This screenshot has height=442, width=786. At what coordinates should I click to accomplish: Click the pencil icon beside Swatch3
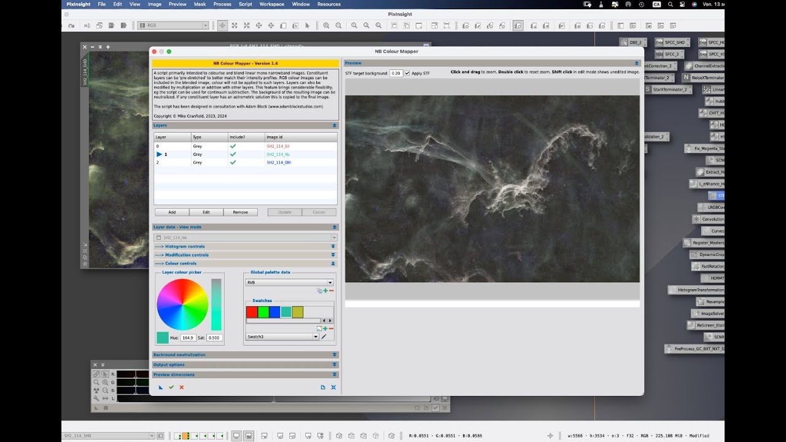pos(324,336)
